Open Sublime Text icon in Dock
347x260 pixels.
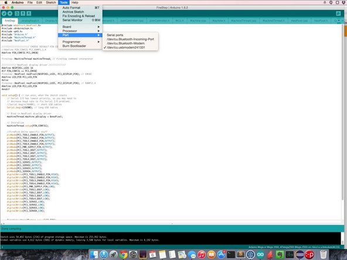[x=240, y=255]
